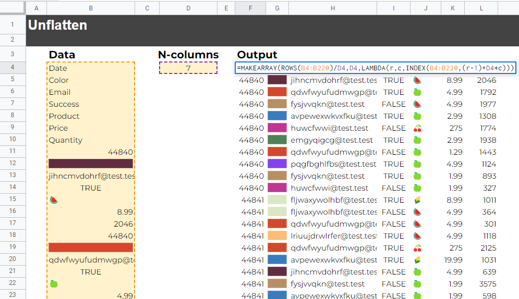Click green apple icon in column B row 22
This screenshot has height=299, width=519.
(x=54, y=284)
